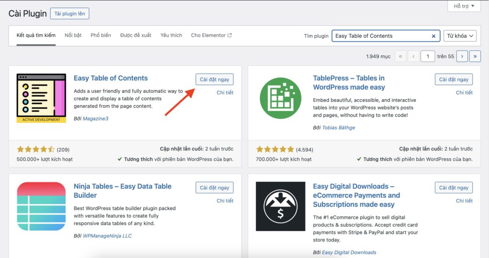
Task: Click the star rating of Easy Table of Contents
Action: coord(36,149)
